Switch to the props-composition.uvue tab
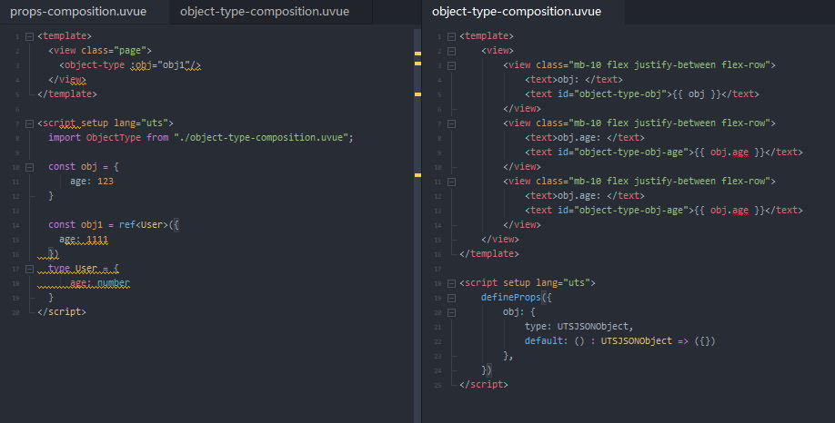Image resolution: width=835 pixels, height=423 pixels. (x=78, y=12)
